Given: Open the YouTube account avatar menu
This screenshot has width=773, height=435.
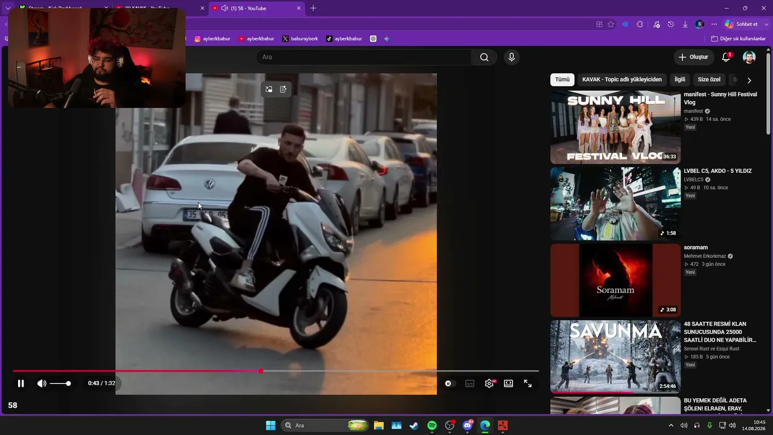Looking at the screenshot, I should (x=749, y=57).
